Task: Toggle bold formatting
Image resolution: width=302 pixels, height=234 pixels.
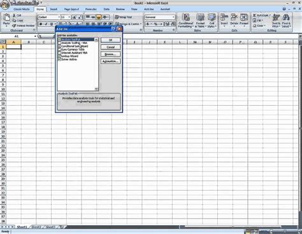Action: pyautogui.click(x=41, y=24)
